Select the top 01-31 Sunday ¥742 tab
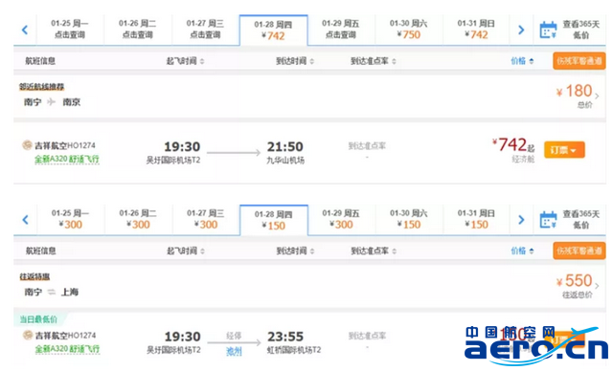This screenshot has width=613, height=371. pyautogui.click(x=476, y=30)
